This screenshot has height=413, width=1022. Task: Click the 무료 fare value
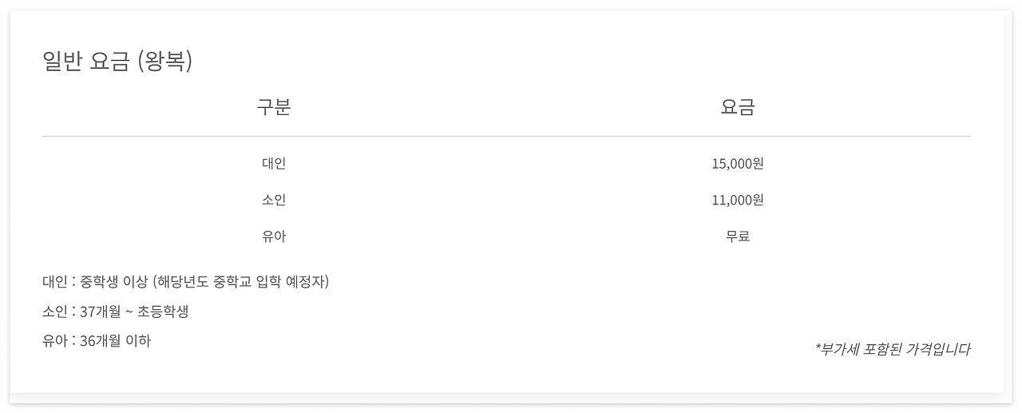pos(738,236)
